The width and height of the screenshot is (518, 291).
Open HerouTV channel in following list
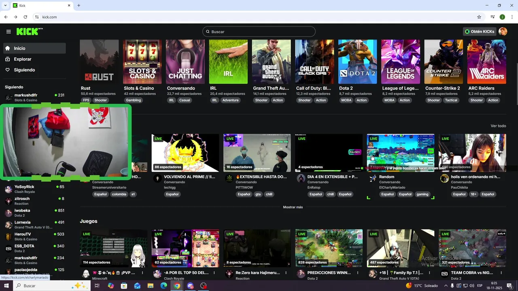point(34,236)
